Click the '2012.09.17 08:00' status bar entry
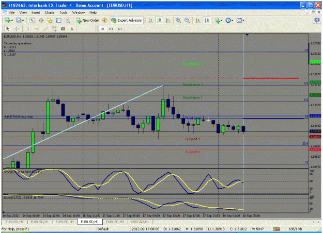The width and height of the screenshot is (323, 233). coord(145,229)
